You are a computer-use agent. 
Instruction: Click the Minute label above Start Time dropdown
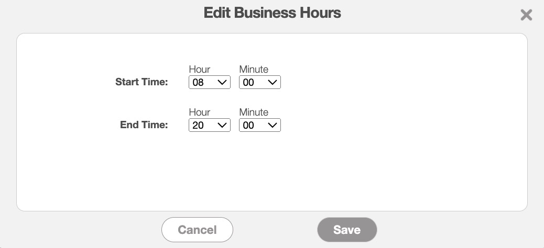tap(254, 70)
